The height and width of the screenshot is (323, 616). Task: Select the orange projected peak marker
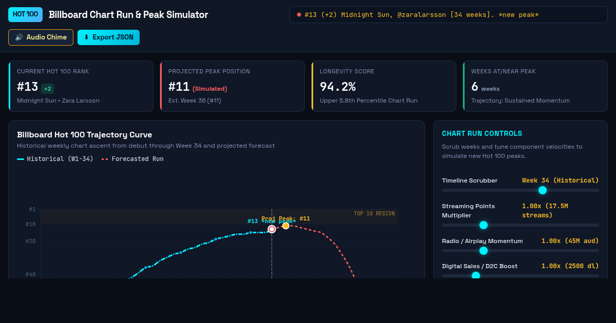pos(286,226)
